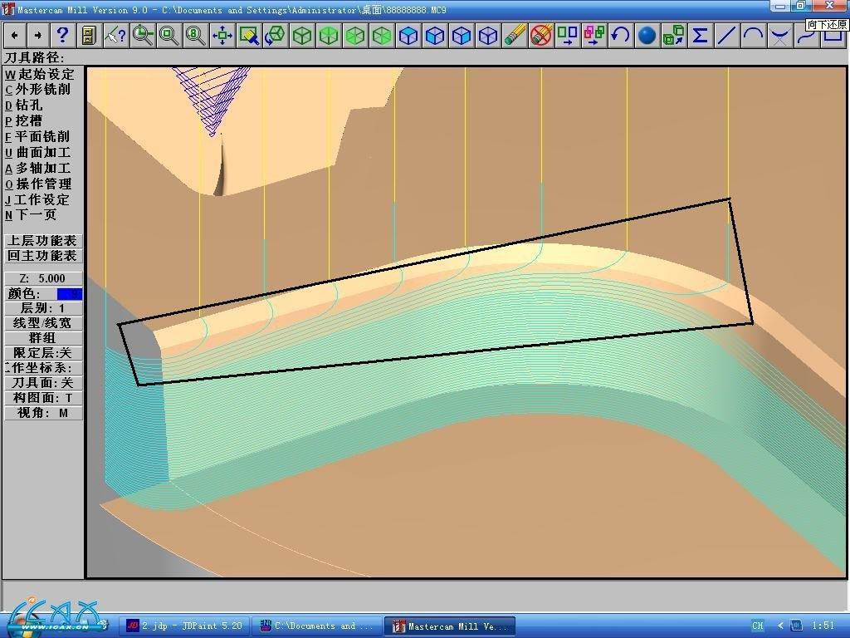Viewport: 850px width, 638px height.
Task: Set Cplane to 3D with fourth blue cube
Action: [x=487, y=36]
